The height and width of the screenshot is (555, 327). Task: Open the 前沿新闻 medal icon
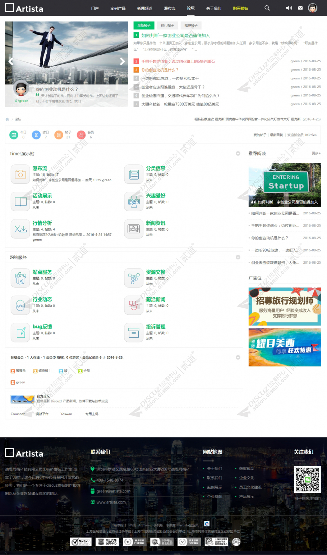[x=134, y=305]
